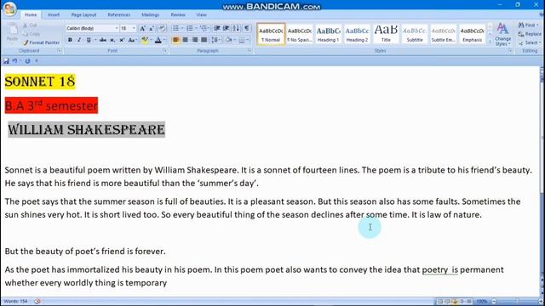Click the Redo icon
Viewport: 545px width, 306px height.
click(27, 61)
